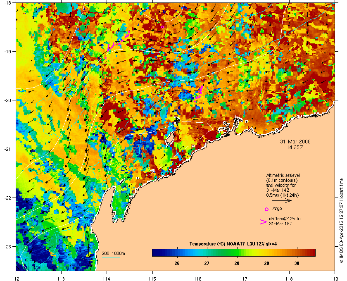Click the 'Argo' legend label
Screen dimensions: 347x281
point(277,208)
